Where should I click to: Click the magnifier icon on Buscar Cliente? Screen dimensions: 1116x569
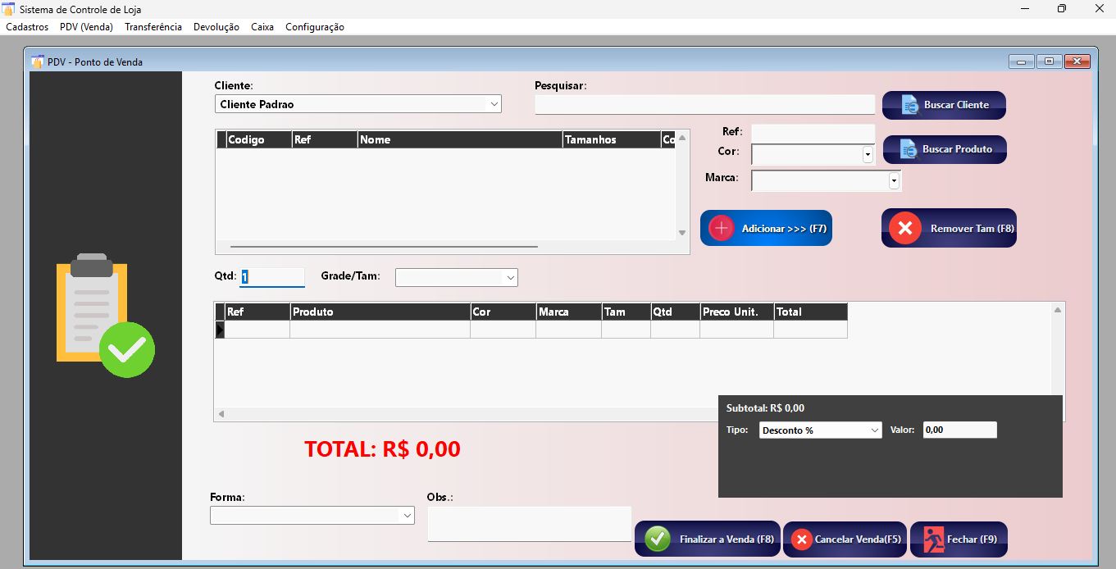[909, 105]
